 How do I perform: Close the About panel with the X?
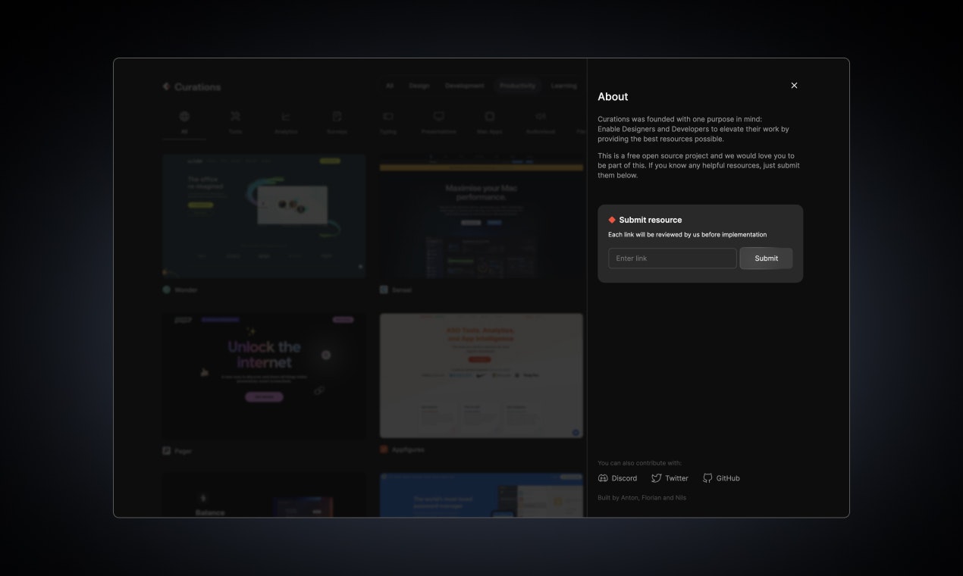tap(794, 86)
